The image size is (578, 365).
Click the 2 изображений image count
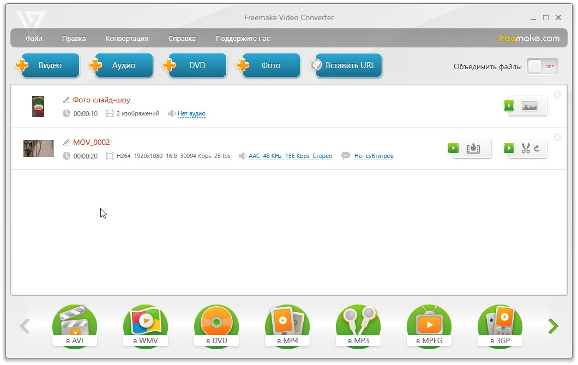pyautogui.click(x=138, y=113)
